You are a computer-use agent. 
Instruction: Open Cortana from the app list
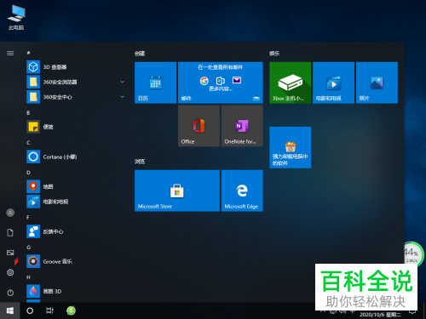[75, 157]
